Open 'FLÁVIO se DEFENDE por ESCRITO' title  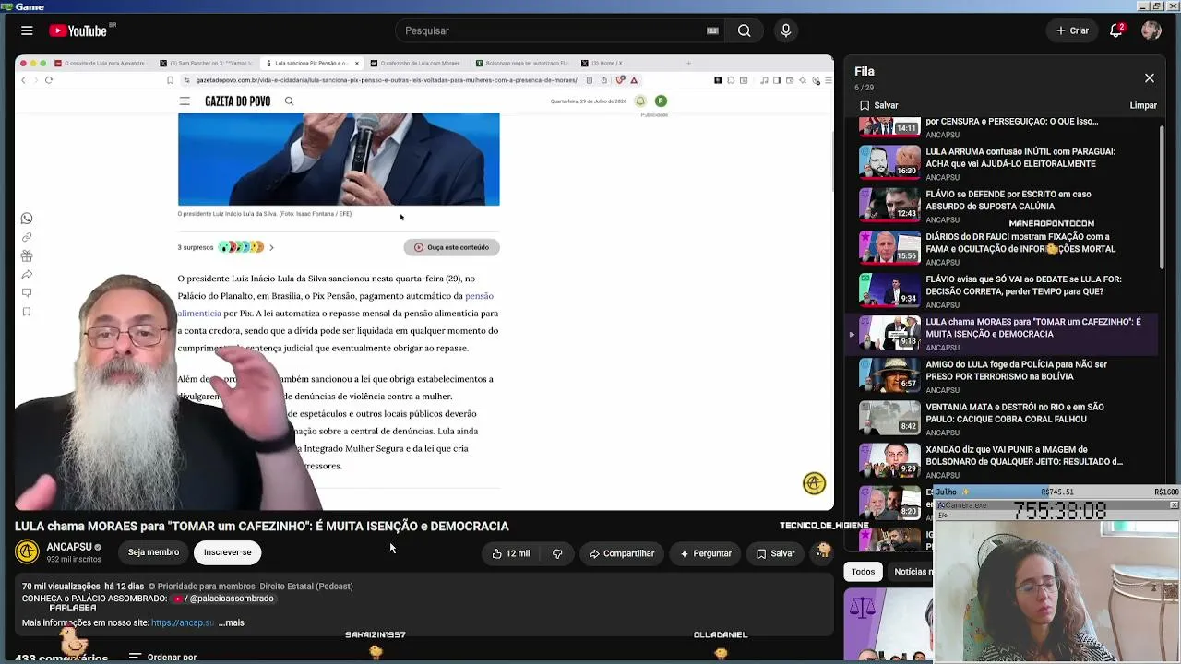tap(1008, 200)
